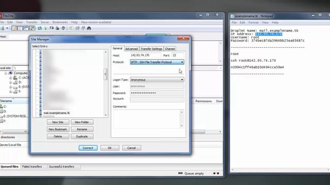This screenshot has height=185, width=330.
Task: Click OK in Site Manager
Action: (110, 148)
